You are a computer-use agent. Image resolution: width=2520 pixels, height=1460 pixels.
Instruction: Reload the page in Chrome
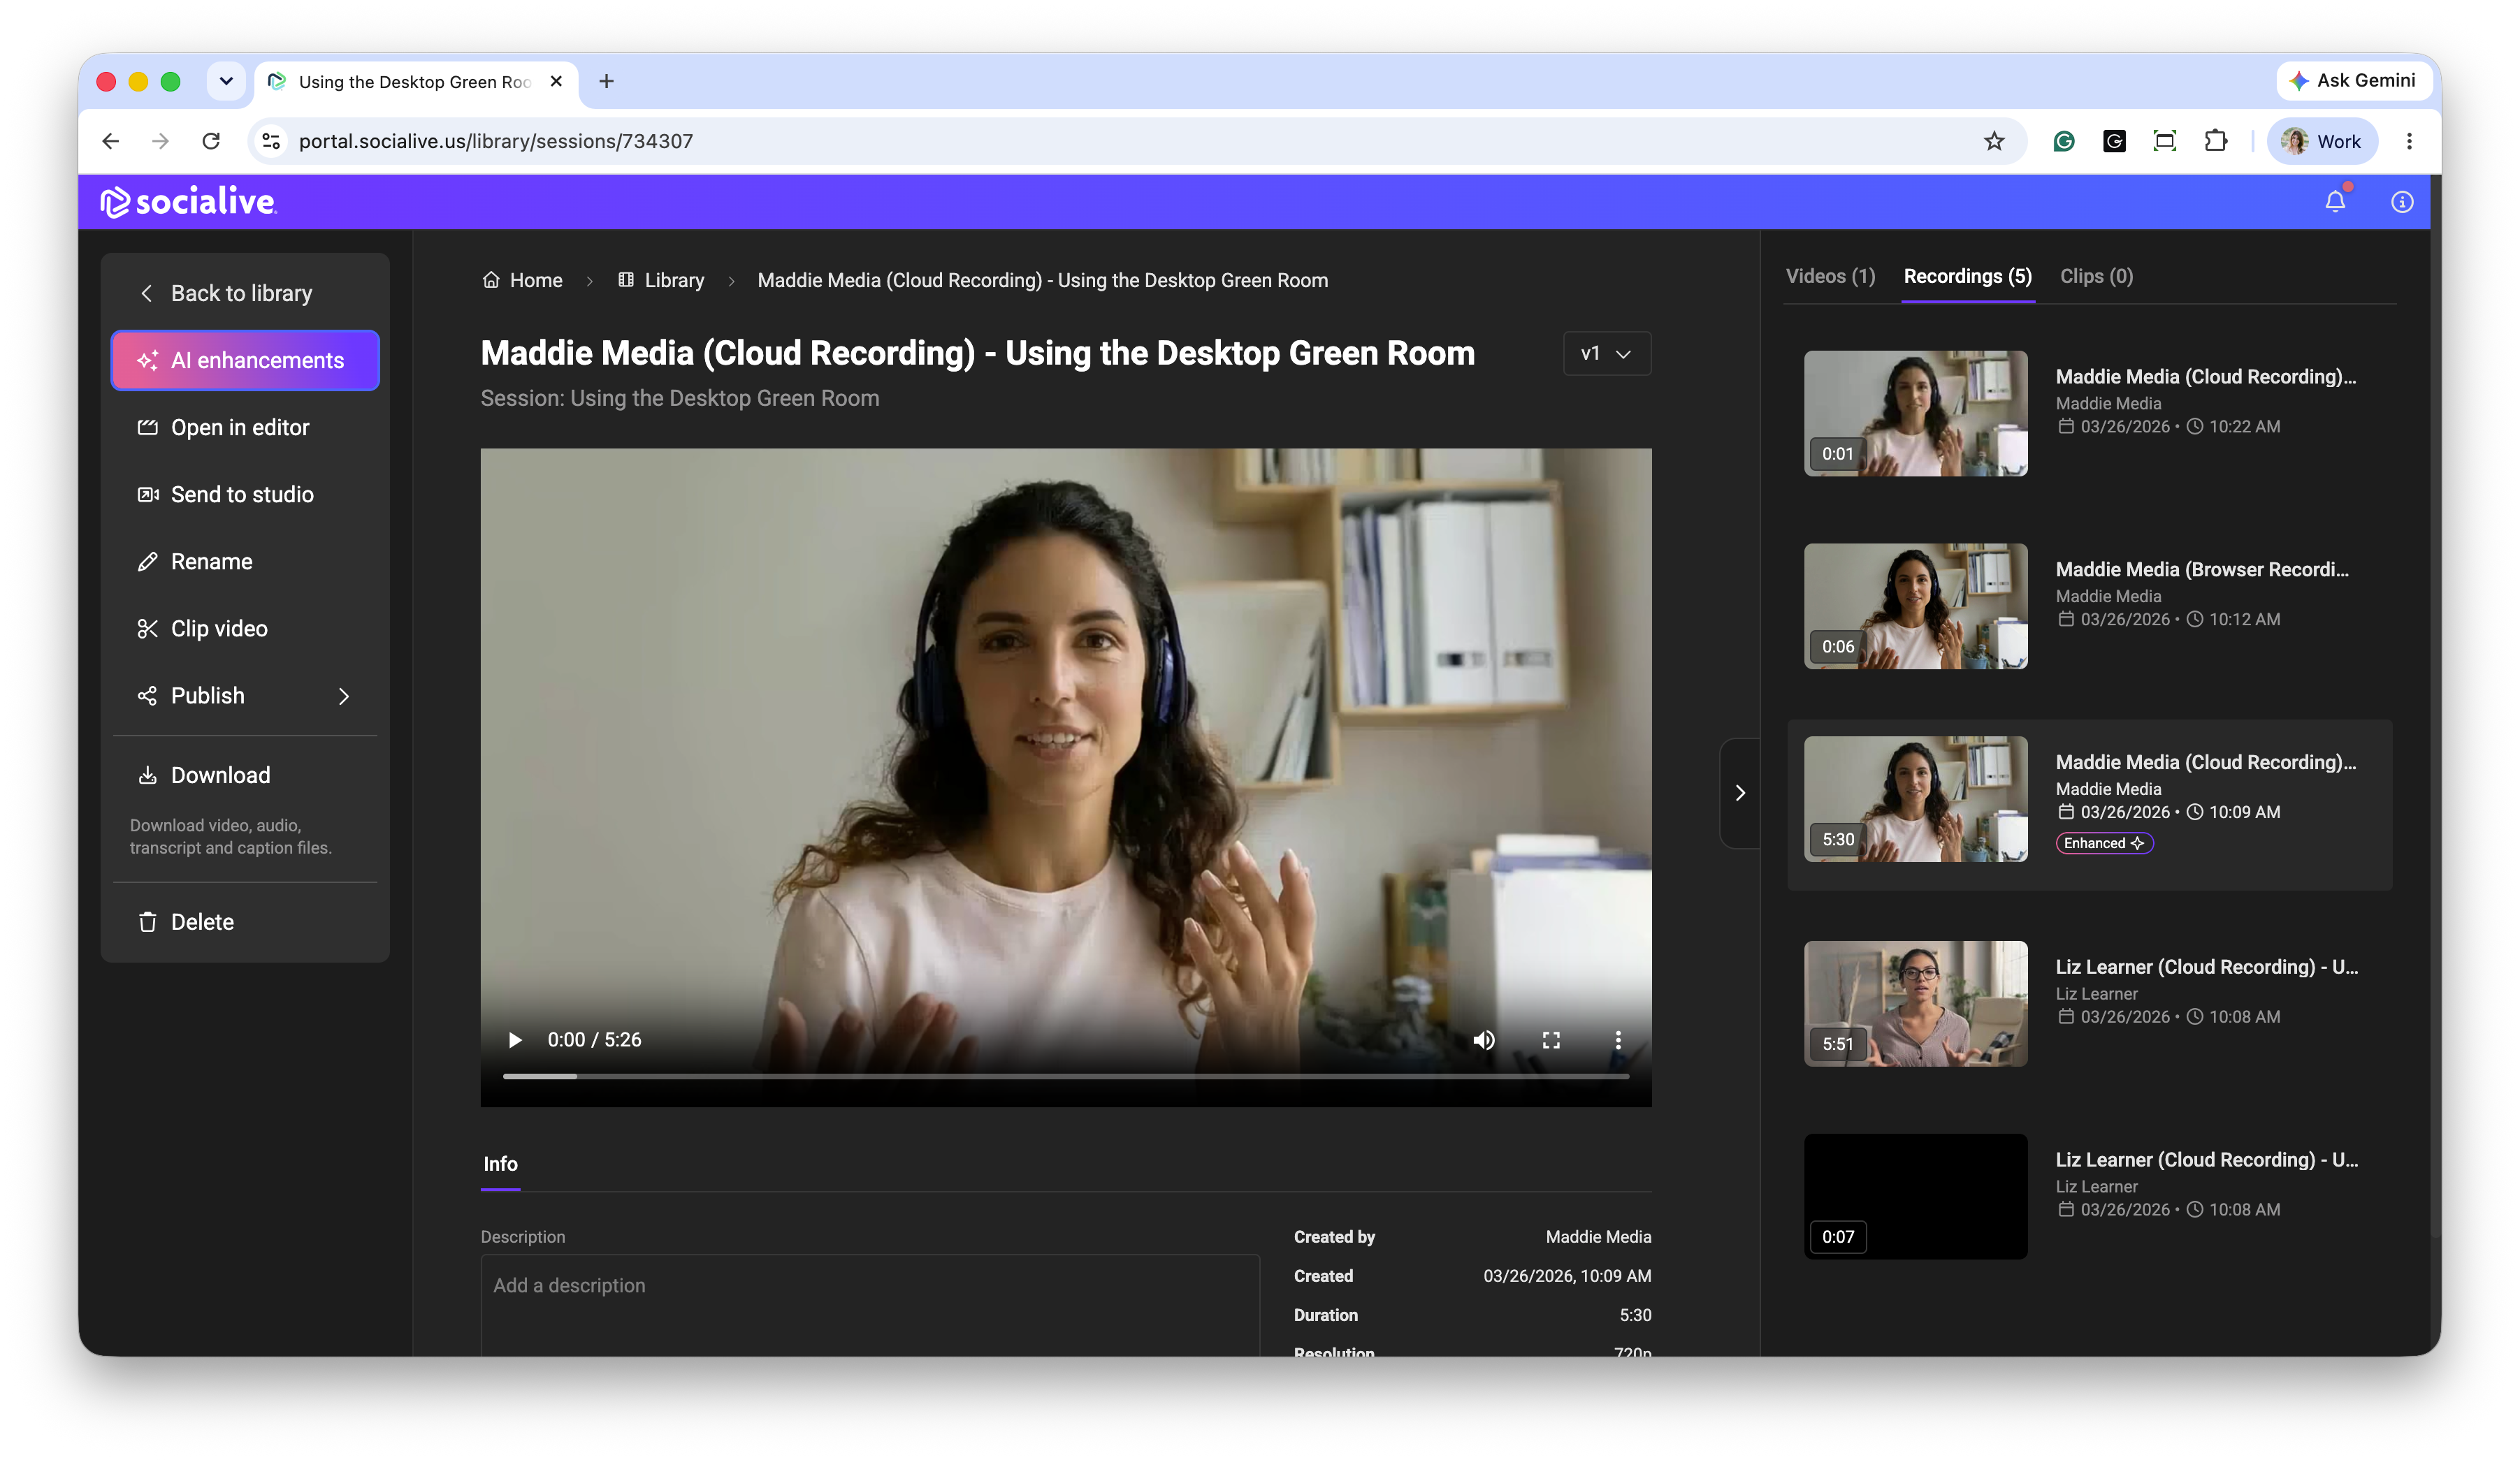point(211,141)
